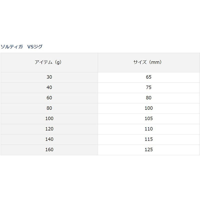This screenshot has height=200, width=200.
Task: Click the サイズ (mm) column header
Action: click(x=148, y=62)
